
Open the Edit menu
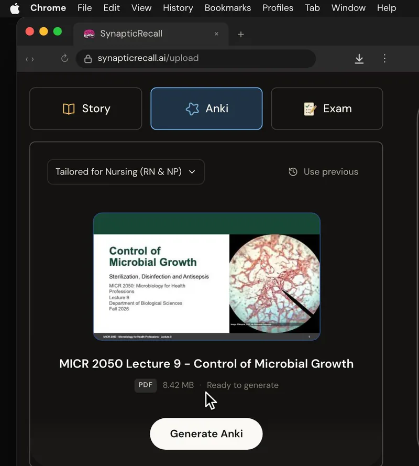(x=112, y=8)
